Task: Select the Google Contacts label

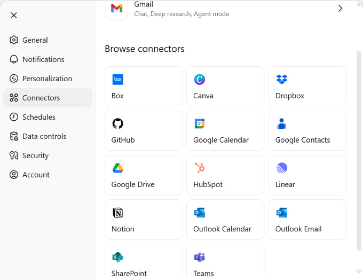Action: pos(303,140)
